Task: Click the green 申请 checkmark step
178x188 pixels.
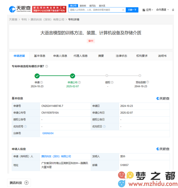Action: pyautogui.click(x=37, y=76)
